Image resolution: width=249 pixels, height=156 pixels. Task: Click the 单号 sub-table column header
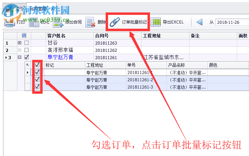pyautogui.click(x=146, y=65)
